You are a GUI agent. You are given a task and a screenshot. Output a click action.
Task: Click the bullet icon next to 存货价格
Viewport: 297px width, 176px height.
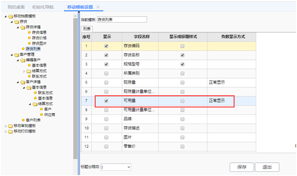point(29,38)
